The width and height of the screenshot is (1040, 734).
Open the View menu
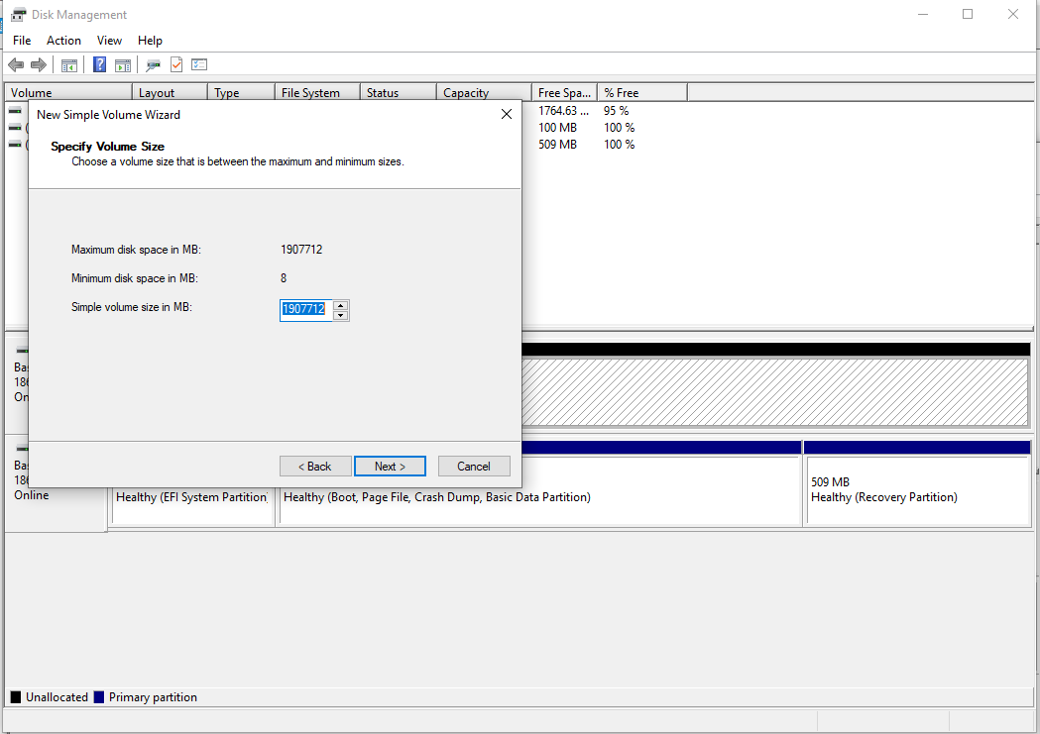coord(109,41)
